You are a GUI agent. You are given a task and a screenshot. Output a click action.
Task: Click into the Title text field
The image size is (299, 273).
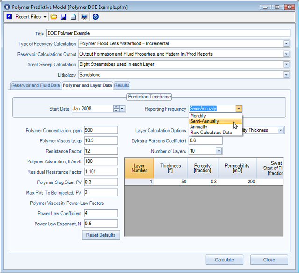tap(168, 33)
